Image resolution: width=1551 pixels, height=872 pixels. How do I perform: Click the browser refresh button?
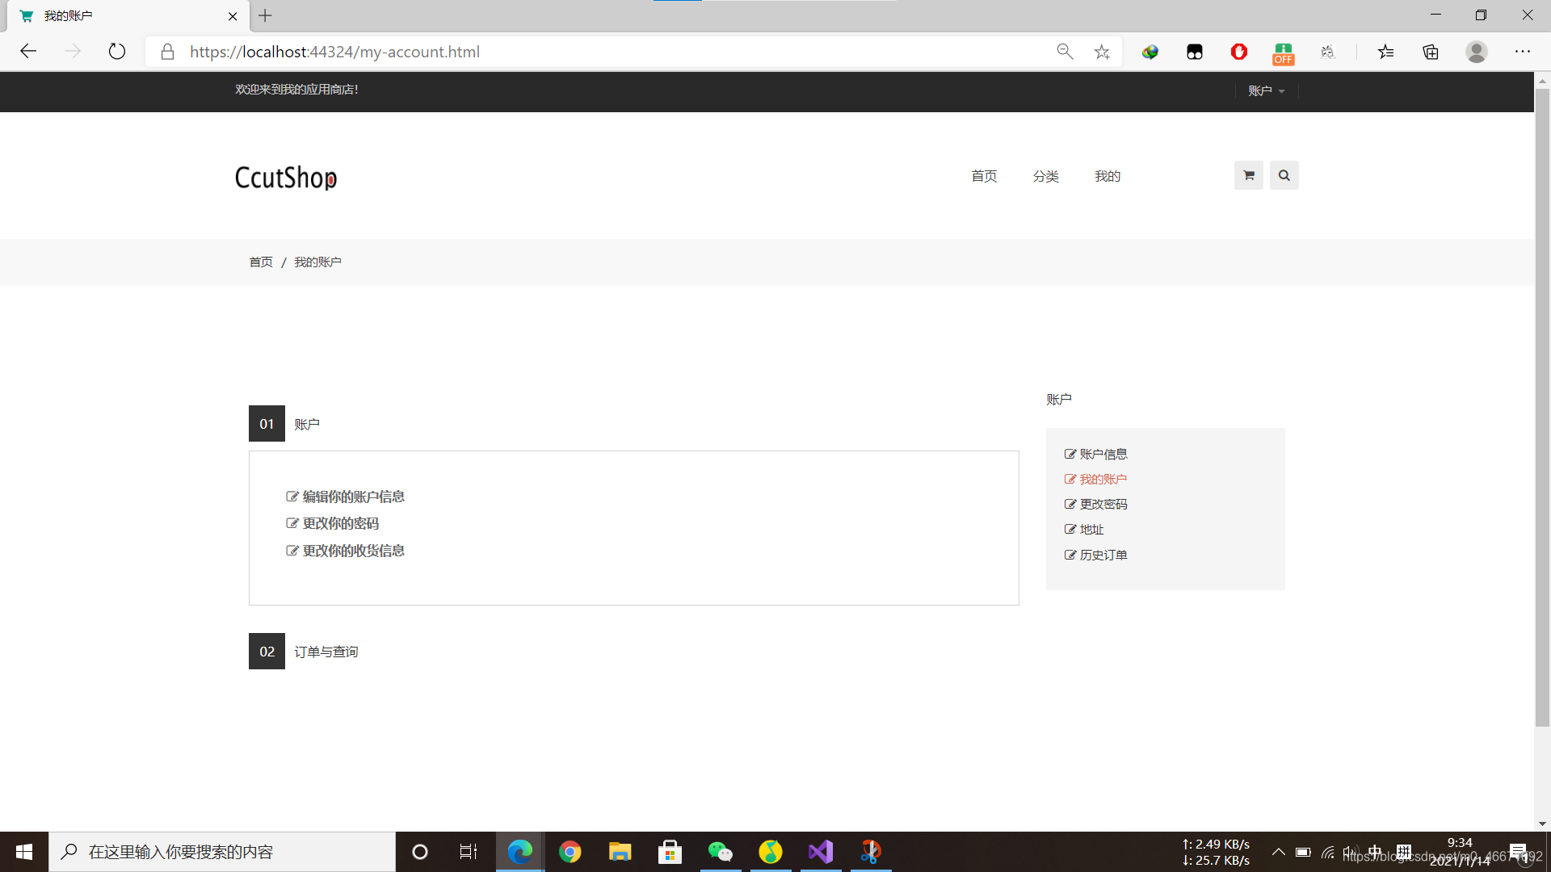point(117,52)
